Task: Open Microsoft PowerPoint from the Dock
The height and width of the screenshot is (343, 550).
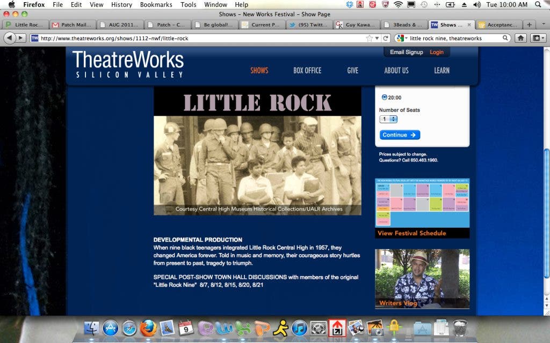Action: 262,329
